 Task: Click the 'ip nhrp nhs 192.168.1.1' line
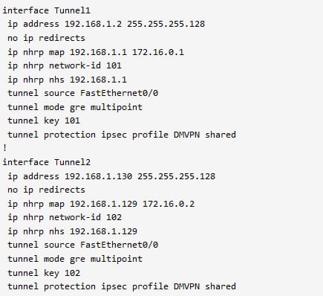click(67, 80)
